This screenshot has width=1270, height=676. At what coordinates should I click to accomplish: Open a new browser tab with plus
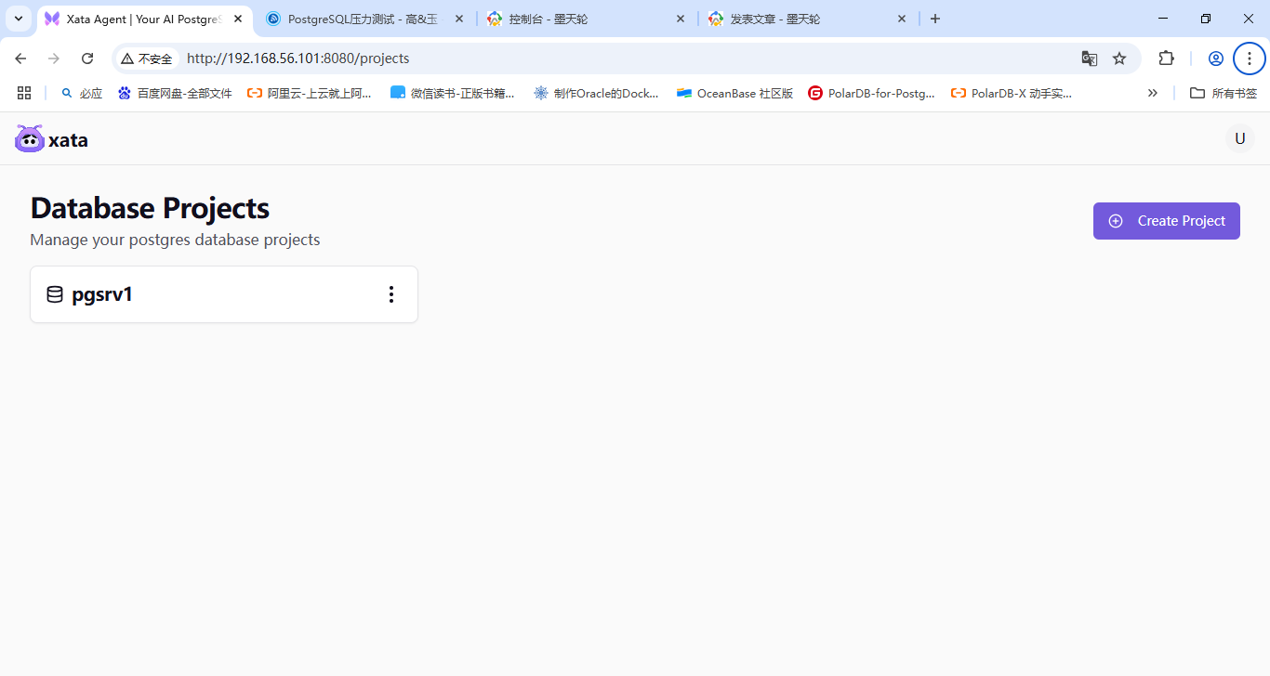click(x=934, y=18)
